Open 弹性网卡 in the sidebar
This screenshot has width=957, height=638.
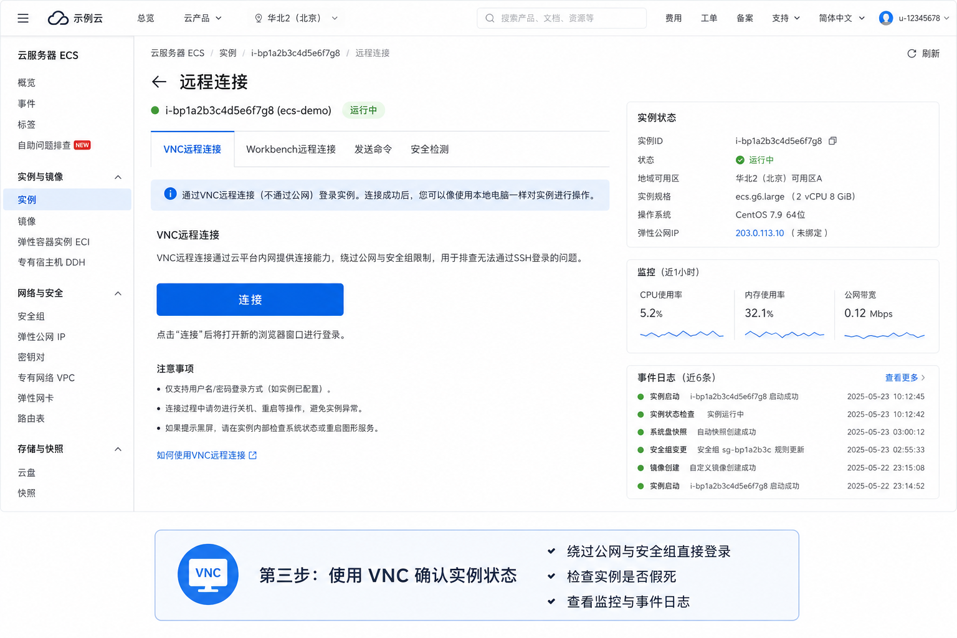pos(36,398)
